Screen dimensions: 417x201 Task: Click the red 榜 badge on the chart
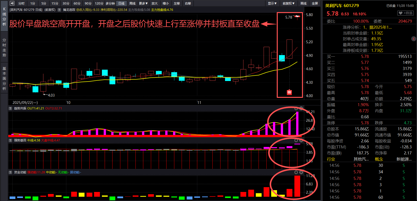point(289,92)
